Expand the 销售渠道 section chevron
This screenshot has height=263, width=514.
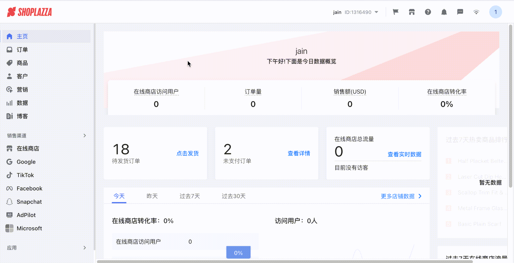coord(85,135)
